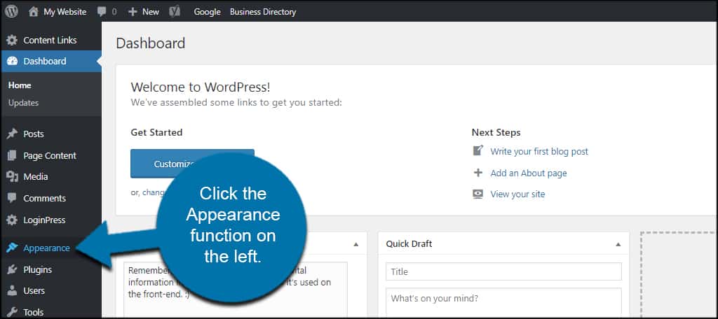Click the plus icon next to New
The width and height of the screenshot is (718, 319).
coord(133,12)
